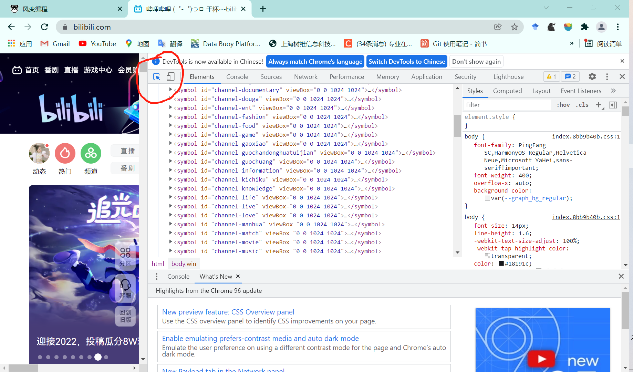
Task: Click the New Style Rule plus icon
Action: click(599, 105)
